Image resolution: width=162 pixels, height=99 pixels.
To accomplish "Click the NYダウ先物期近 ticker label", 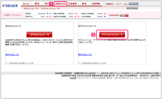I will click(86, 17).
